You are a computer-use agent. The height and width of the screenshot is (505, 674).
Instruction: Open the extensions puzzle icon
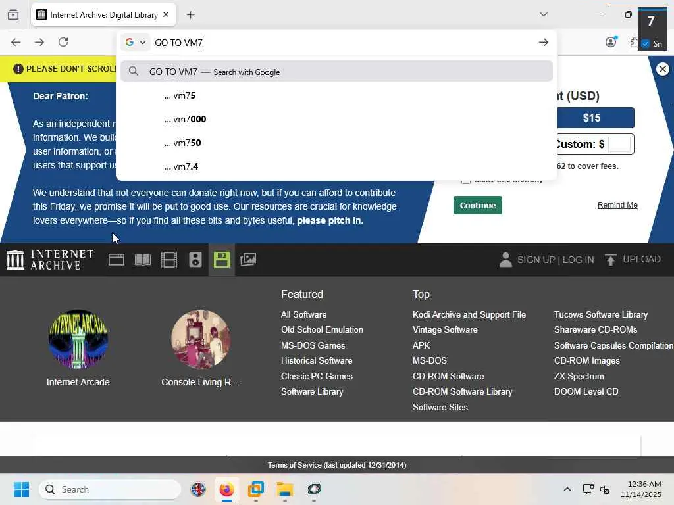point(635,42)
